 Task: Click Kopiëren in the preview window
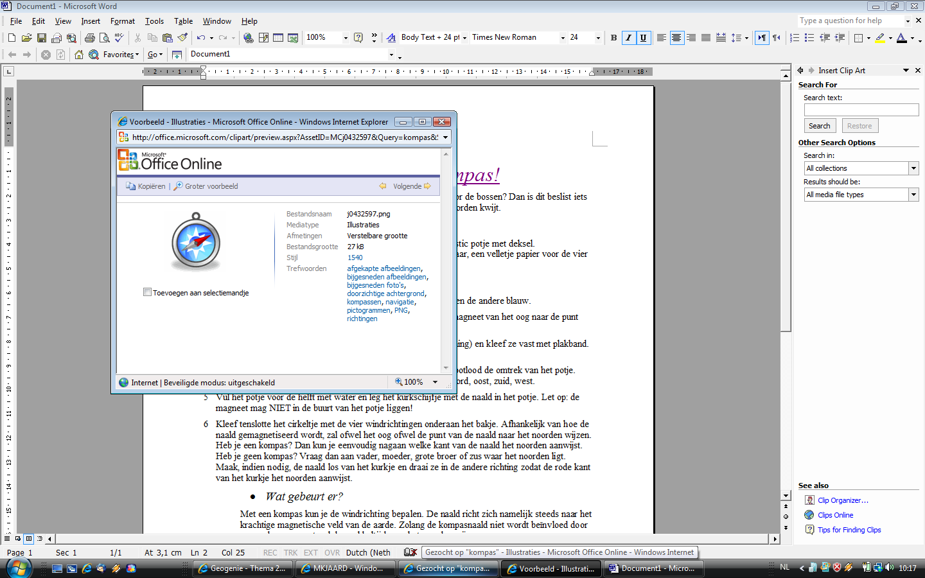pyautogui.click(x=146, y=186)
